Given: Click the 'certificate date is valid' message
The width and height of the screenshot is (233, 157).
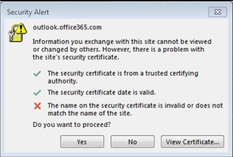Looking at the screenshot, I should [102, 92].
